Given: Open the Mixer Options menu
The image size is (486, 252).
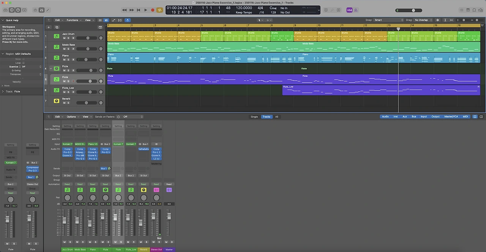Looking at the screenshot, I should click(x=72, y=117).
